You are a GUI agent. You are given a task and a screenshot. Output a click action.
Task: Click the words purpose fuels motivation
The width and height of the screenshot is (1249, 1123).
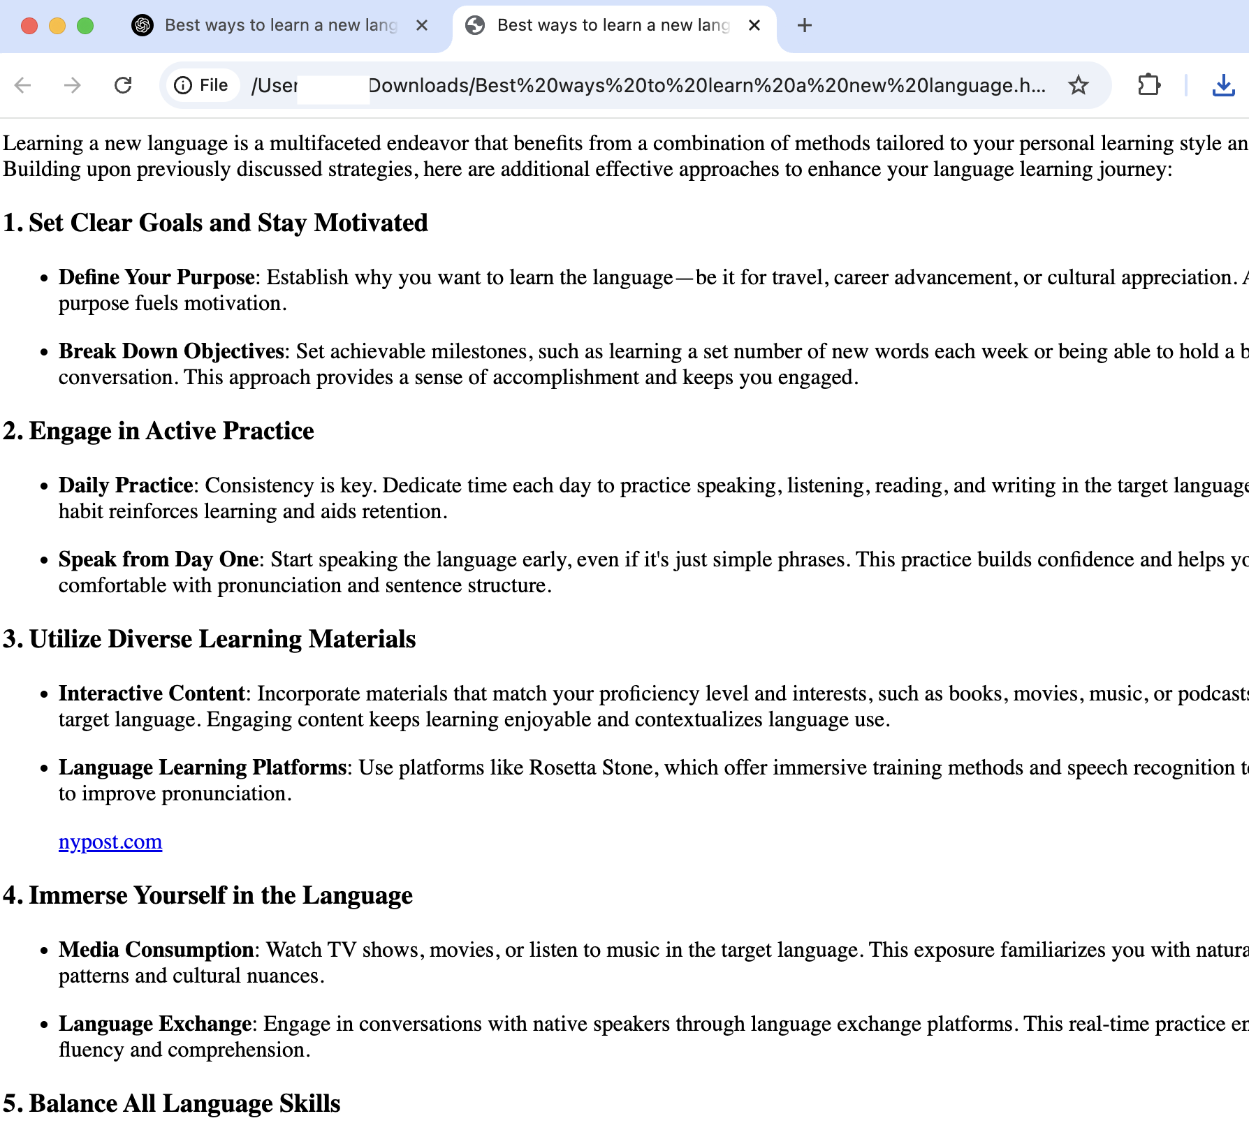(173, 303)
